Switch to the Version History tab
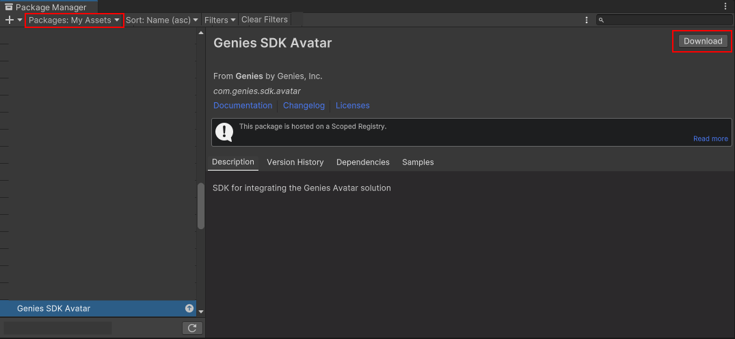The image size is (735, 339). 295,162
